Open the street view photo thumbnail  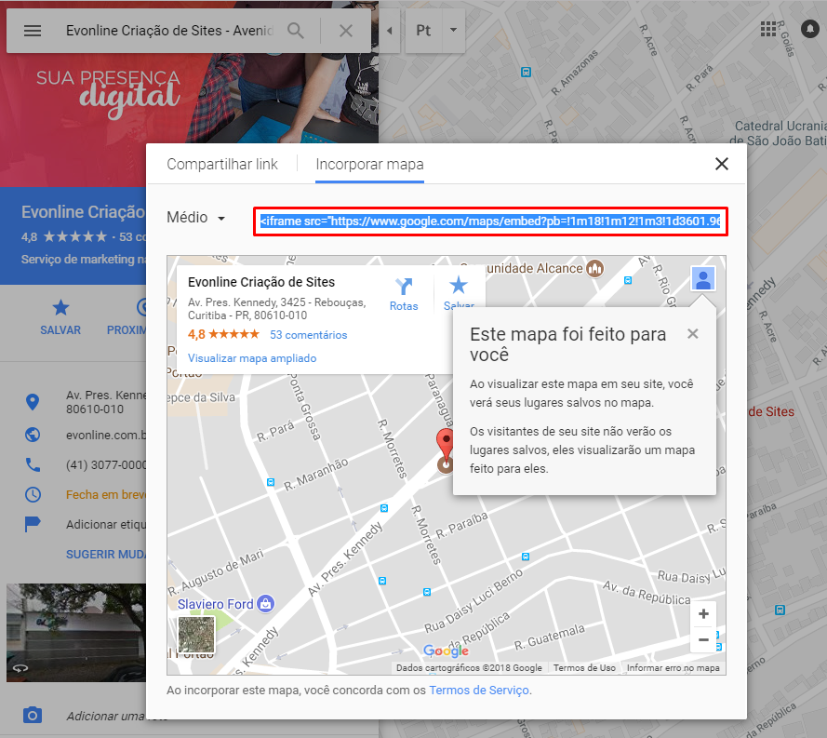click(76, 633)
